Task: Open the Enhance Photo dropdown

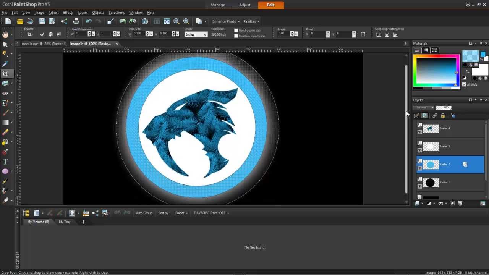Action: (226, 21)
